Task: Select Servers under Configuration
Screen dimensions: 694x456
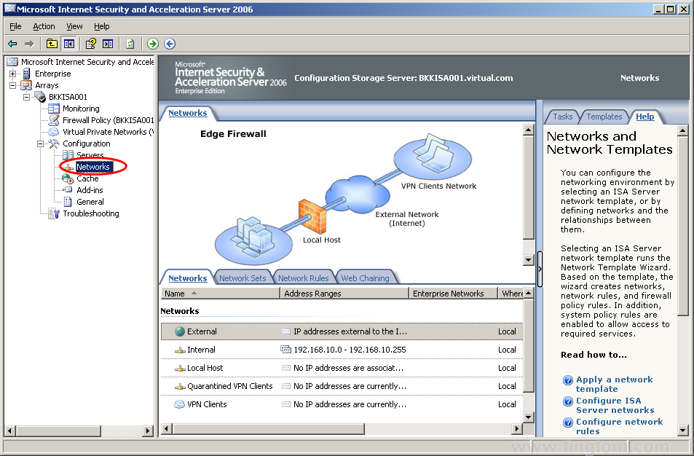Action: click(90, 155)
